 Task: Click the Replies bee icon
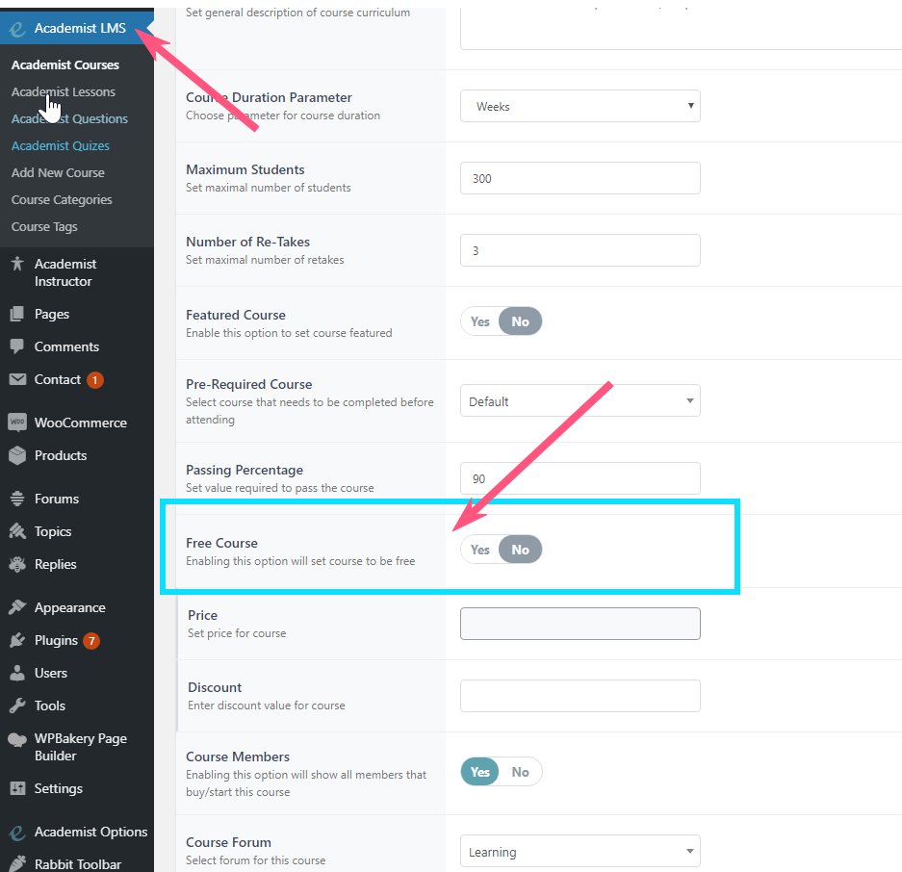17,564
